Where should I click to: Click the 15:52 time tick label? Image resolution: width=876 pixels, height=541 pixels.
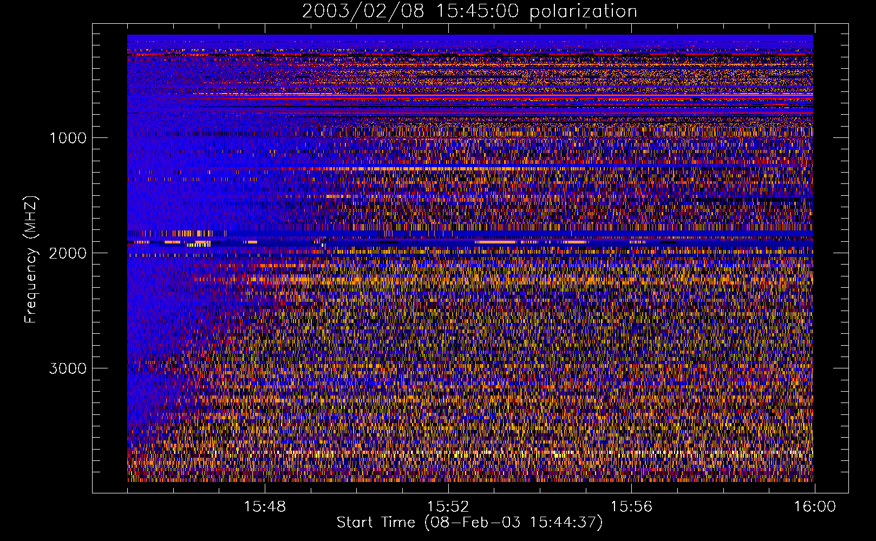click(448, 507)
